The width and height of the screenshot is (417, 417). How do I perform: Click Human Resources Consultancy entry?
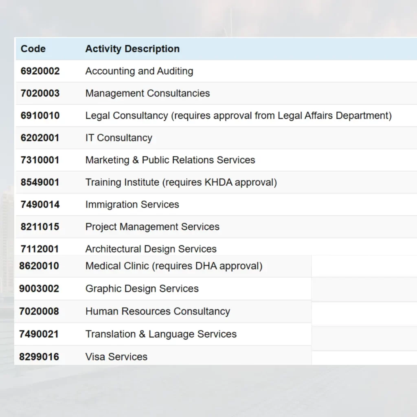(158, 312)
